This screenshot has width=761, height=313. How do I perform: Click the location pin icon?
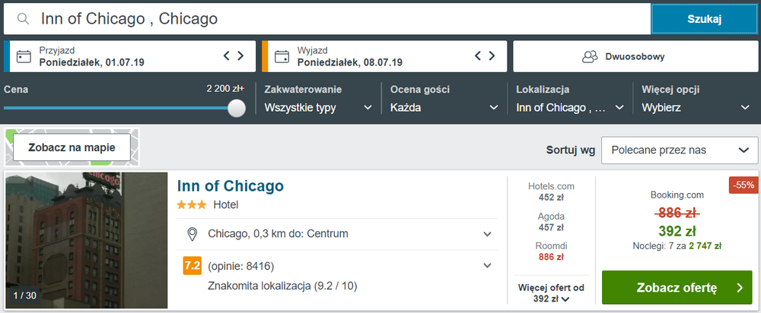coord(193,234)
